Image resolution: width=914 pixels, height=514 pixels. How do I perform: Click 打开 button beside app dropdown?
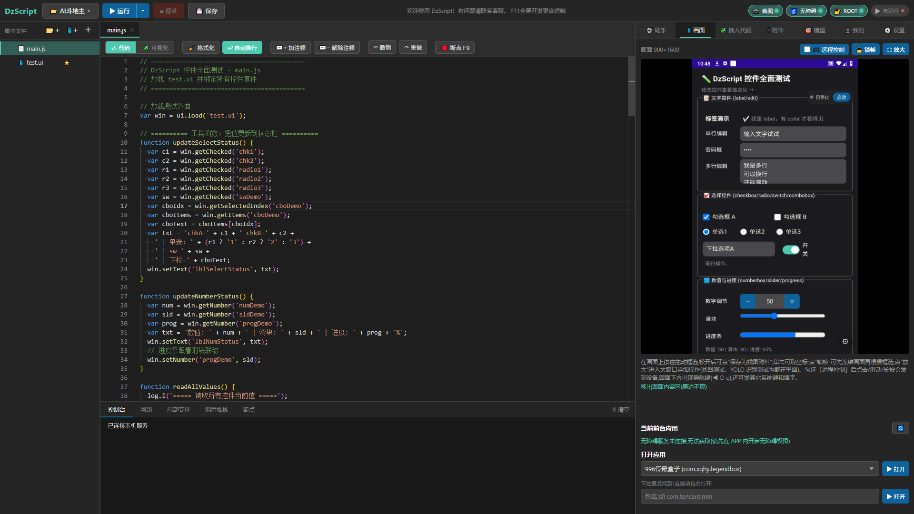895,469
